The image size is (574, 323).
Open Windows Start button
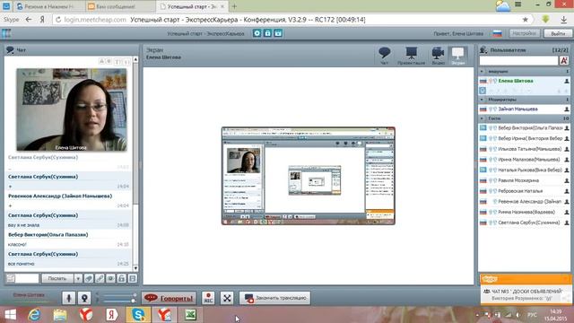(10, 315)
